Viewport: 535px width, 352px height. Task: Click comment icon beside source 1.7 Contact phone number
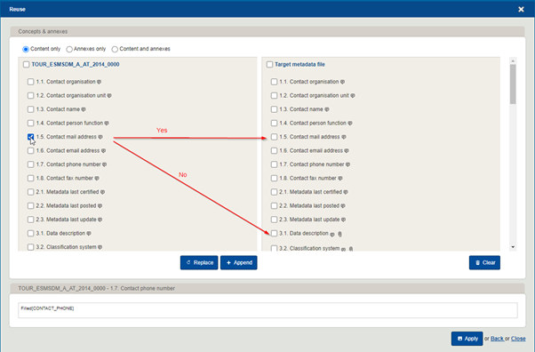[104, 164]
